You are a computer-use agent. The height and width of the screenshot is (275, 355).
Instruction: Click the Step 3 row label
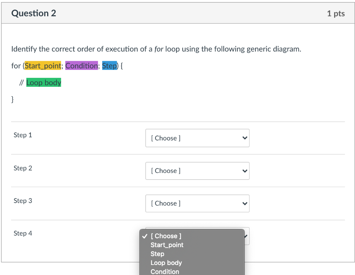[x=23, y=201]
